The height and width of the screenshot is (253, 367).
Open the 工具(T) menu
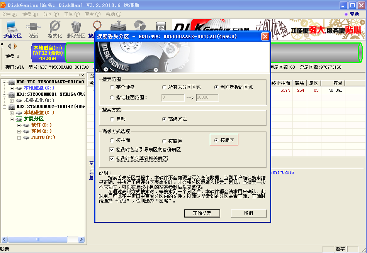72,14
